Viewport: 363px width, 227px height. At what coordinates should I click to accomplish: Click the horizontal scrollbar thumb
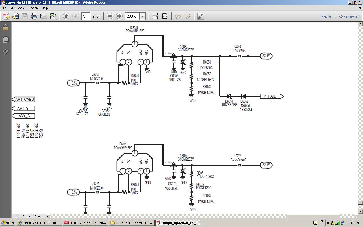coord(195,216)
